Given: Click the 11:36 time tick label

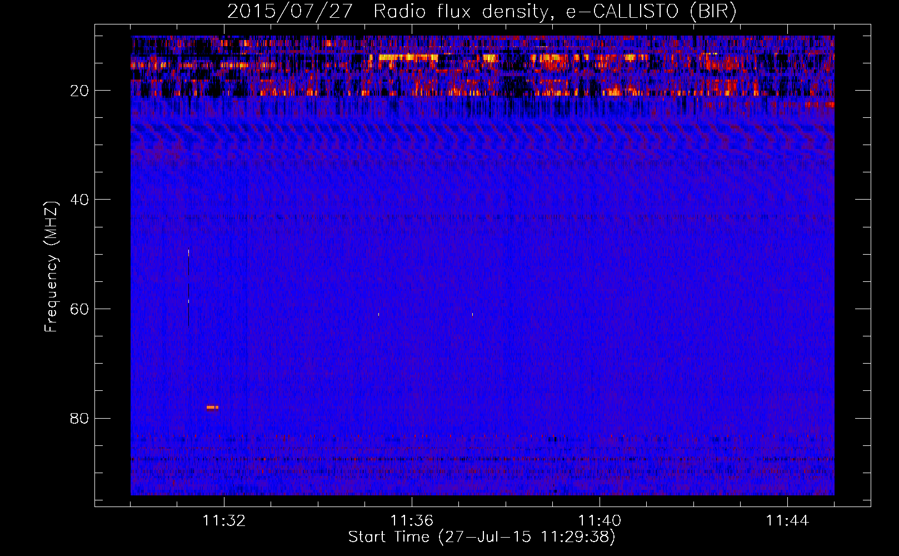Looking at the screenshot, I should coord(412,521).
